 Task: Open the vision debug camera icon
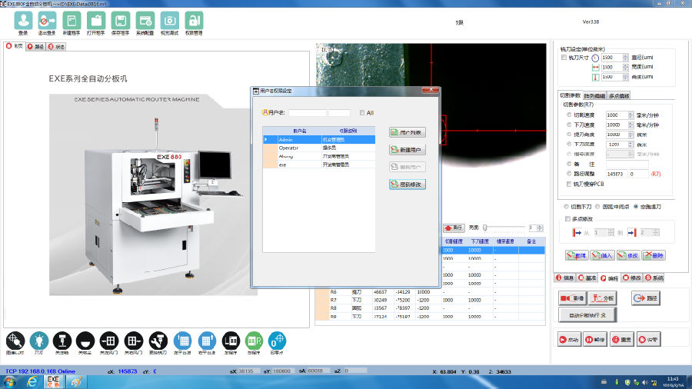tap(170, 21)
